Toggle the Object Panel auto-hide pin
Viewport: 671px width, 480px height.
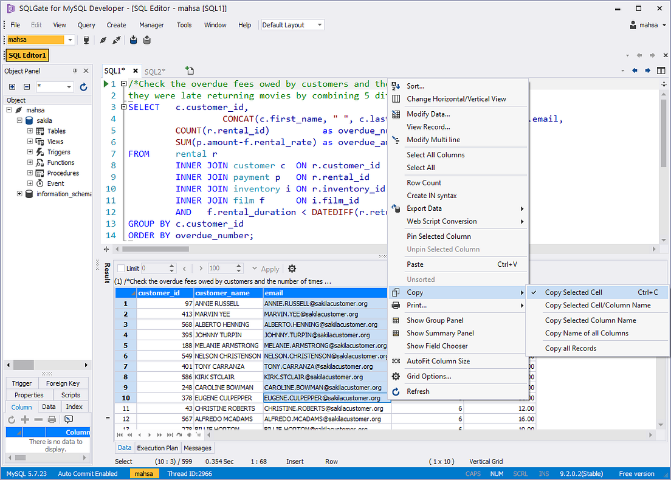click(76, 70)
